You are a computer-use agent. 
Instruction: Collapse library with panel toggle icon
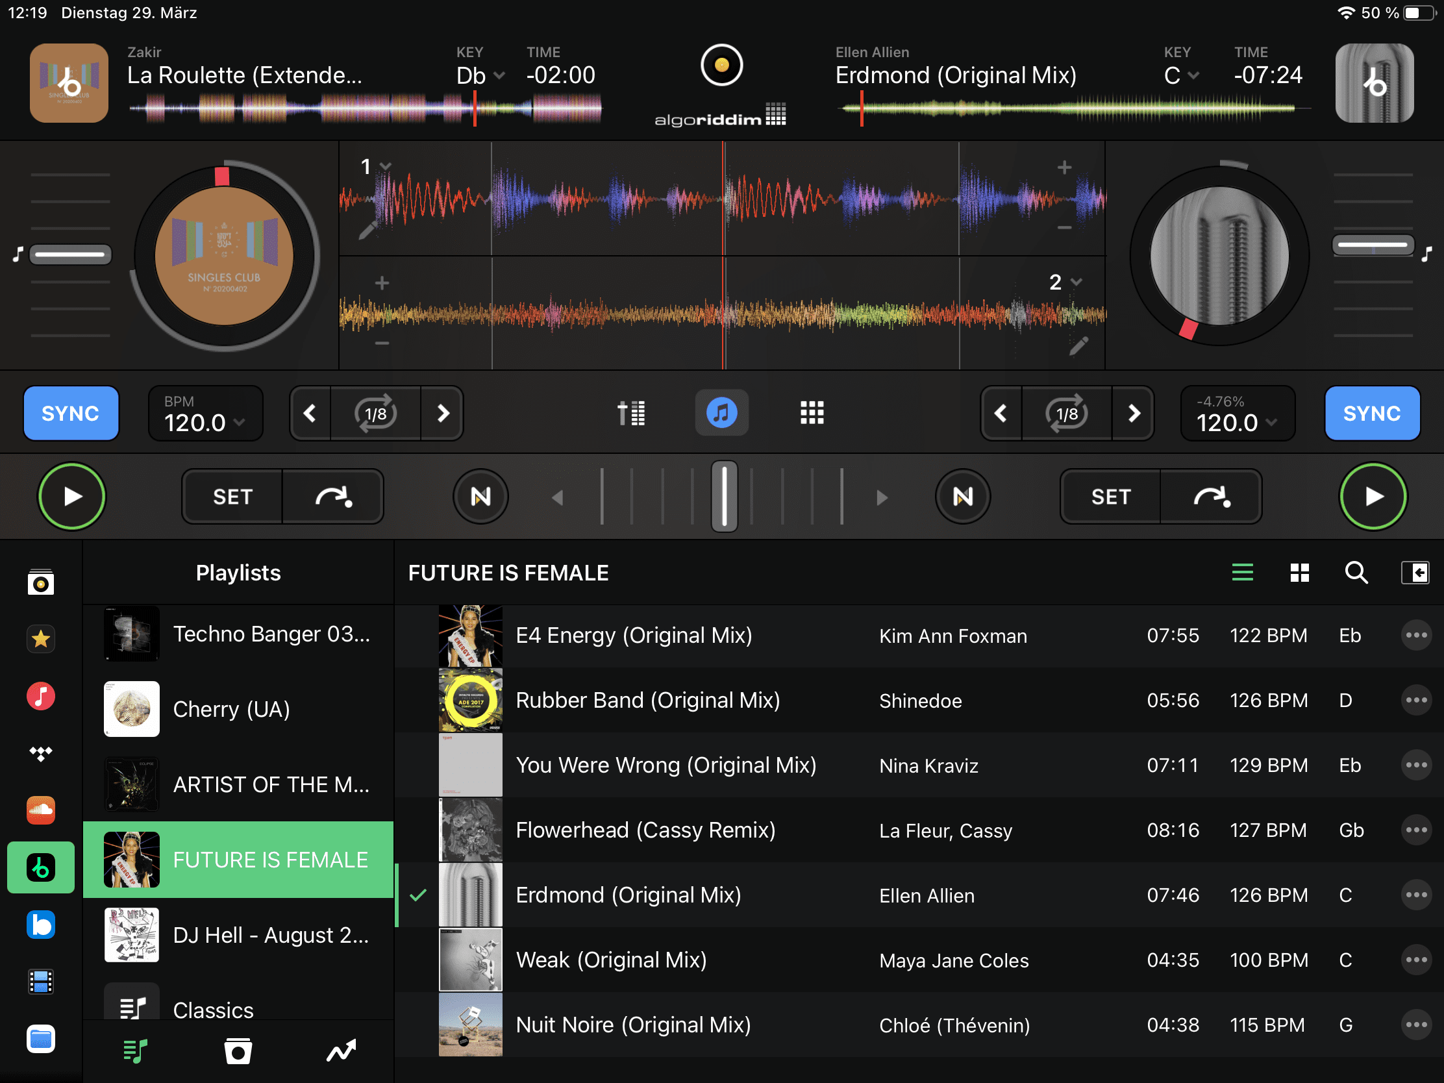point(1415,573)
